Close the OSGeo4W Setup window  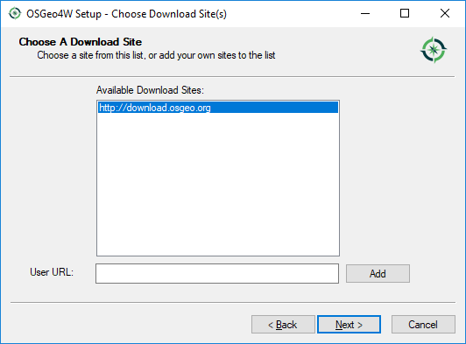point(445,14)
